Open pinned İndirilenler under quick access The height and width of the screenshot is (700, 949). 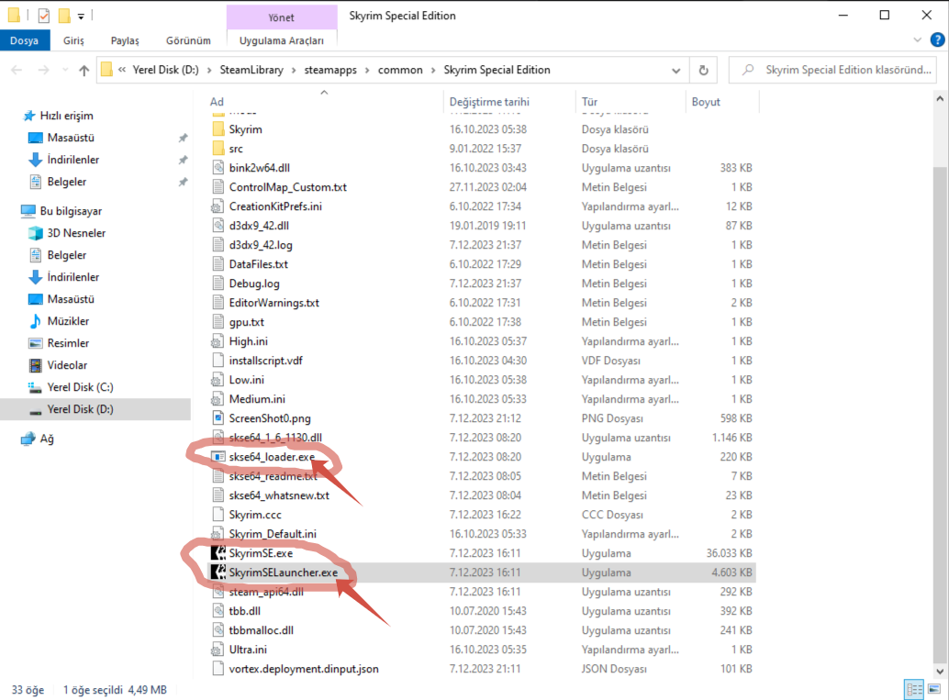click(73, 160)
